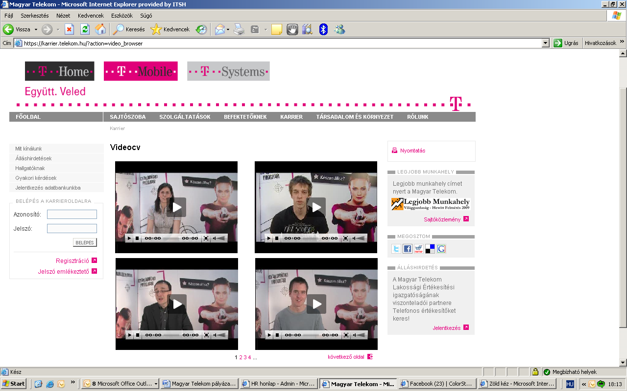Share page on iWiW

pos(419,249)
